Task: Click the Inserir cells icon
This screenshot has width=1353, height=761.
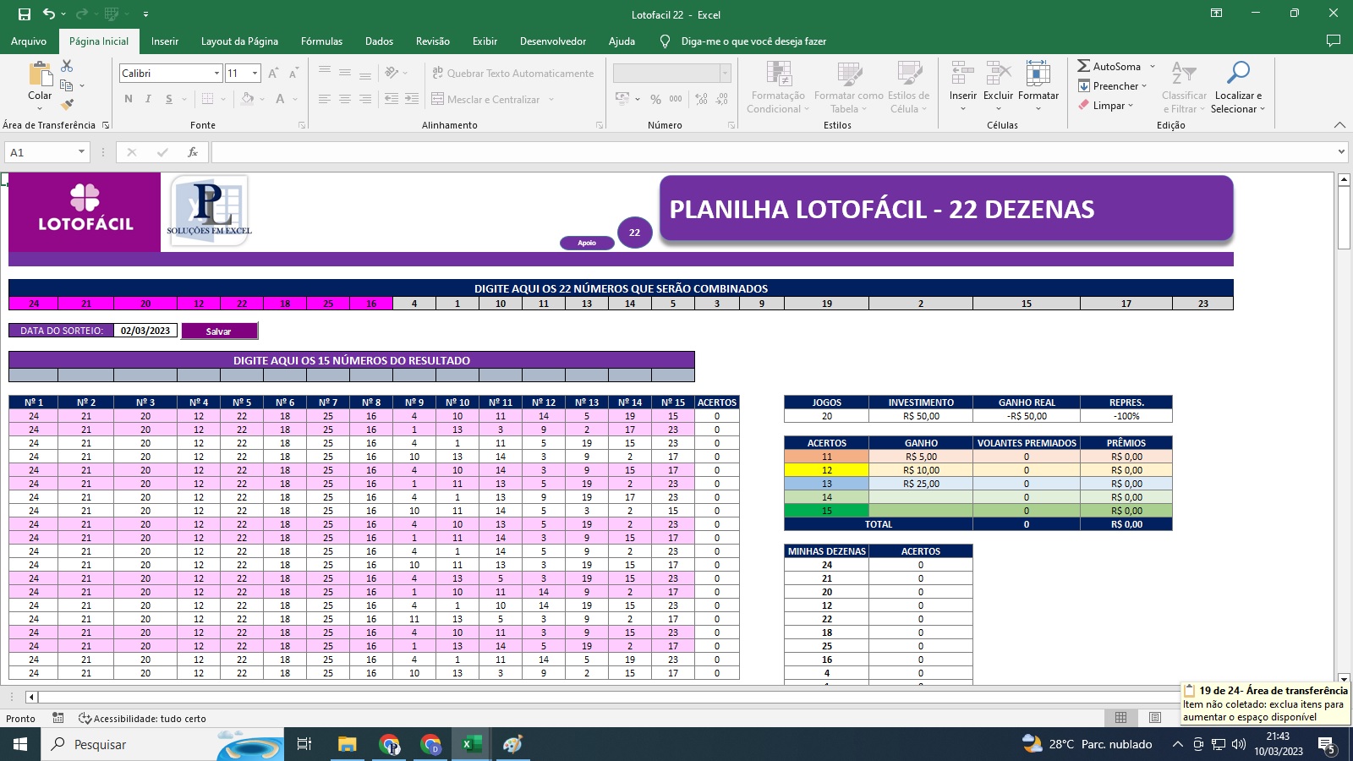Action: pos(962,74)
